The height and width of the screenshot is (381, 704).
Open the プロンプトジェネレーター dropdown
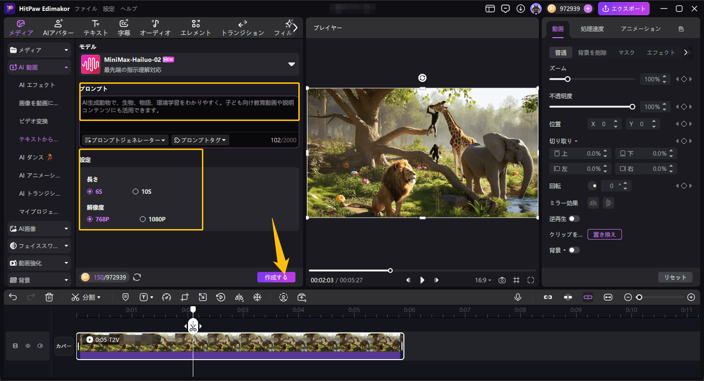(125, 140)
